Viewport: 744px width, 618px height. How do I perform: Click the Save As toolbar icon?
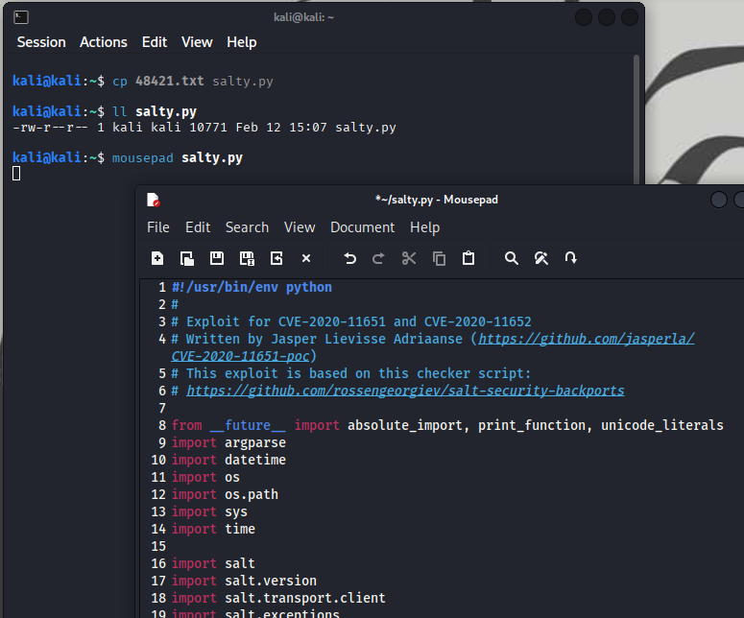point(247,258)
